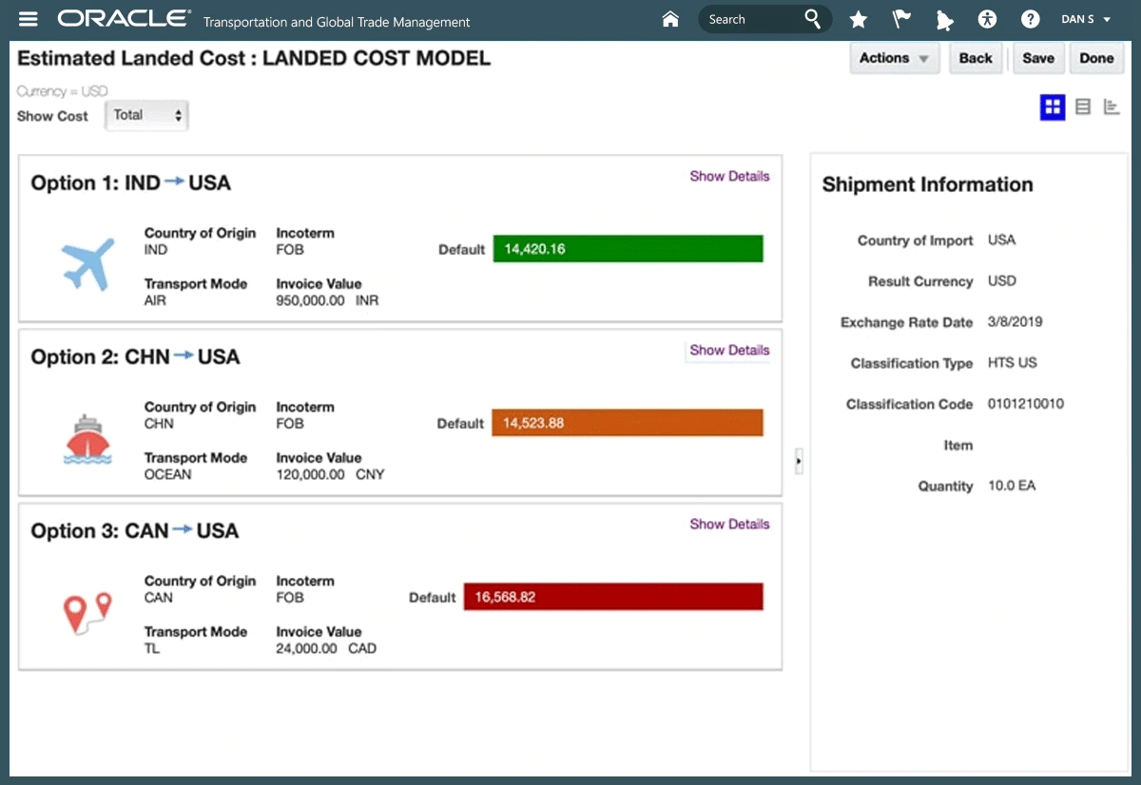Image resolution: width=1141 pixels, height=785 pixels.
Task: Expand the Actions dropdown menu
Action: coord(894,58)
